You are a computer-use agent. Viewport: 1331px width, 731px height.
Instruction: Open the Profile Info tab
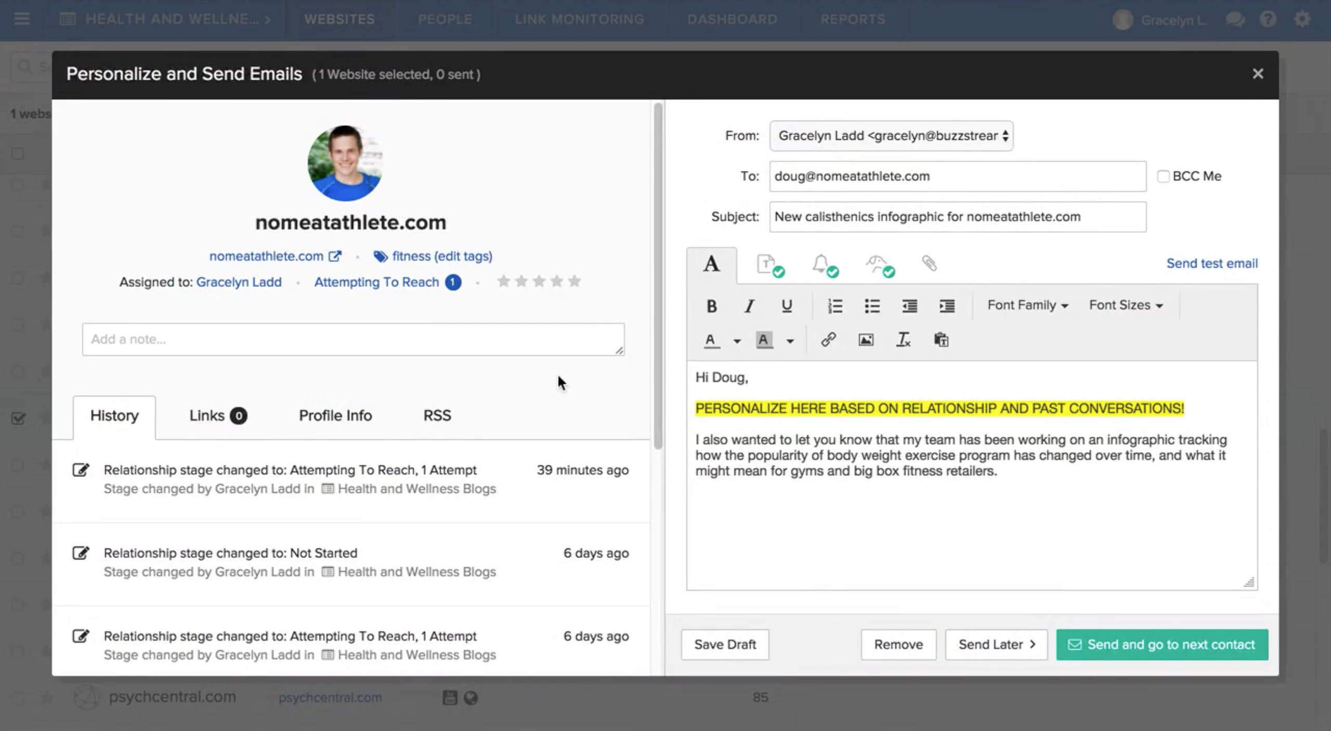coord(335,416)
